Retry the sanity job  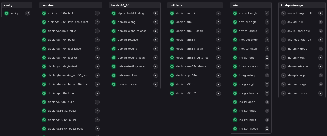click(28, 13)
